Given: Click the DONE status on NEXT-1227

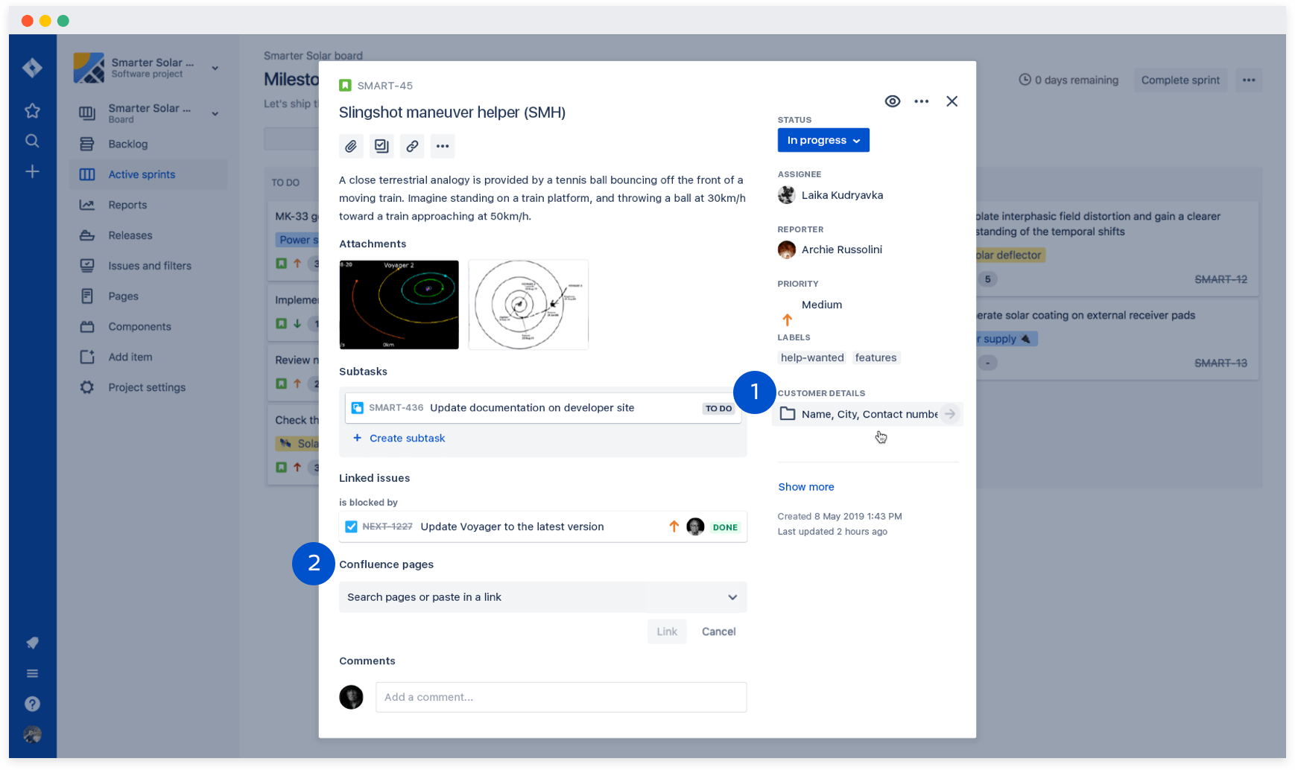Looking at the screenshot, I should (725, 527).
